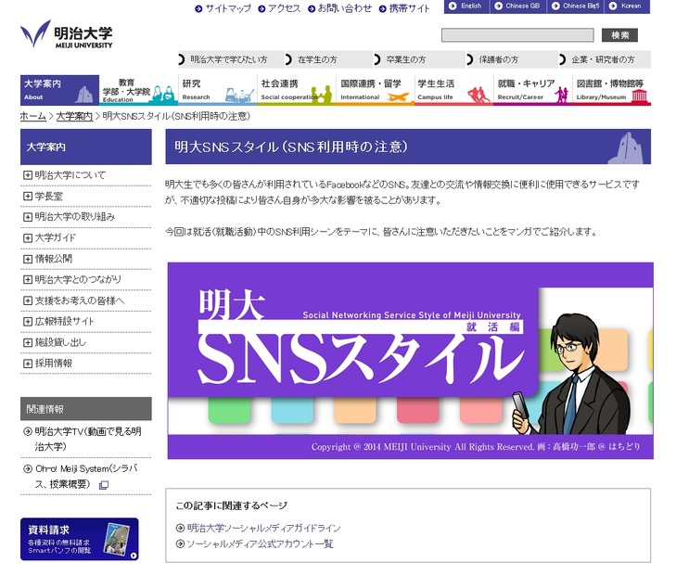The height and width of the screenshot is (575, 676).
Task: Expand the 採用情報 section
Action: 28,364
